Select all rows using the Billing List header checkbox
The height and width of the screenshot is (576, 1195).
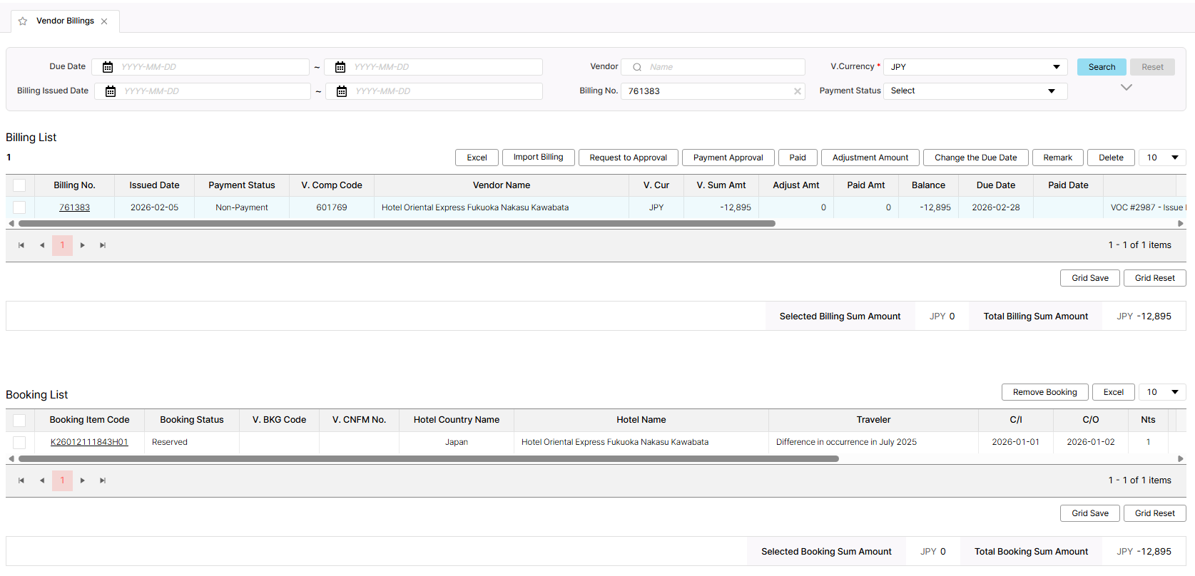coord(19,185)
